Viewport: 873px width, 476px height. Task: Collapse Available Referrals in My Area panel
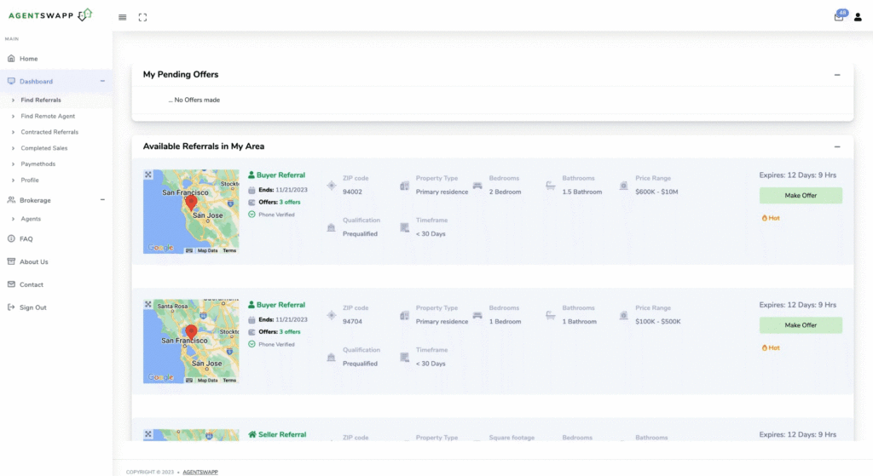tap(837, 146)
